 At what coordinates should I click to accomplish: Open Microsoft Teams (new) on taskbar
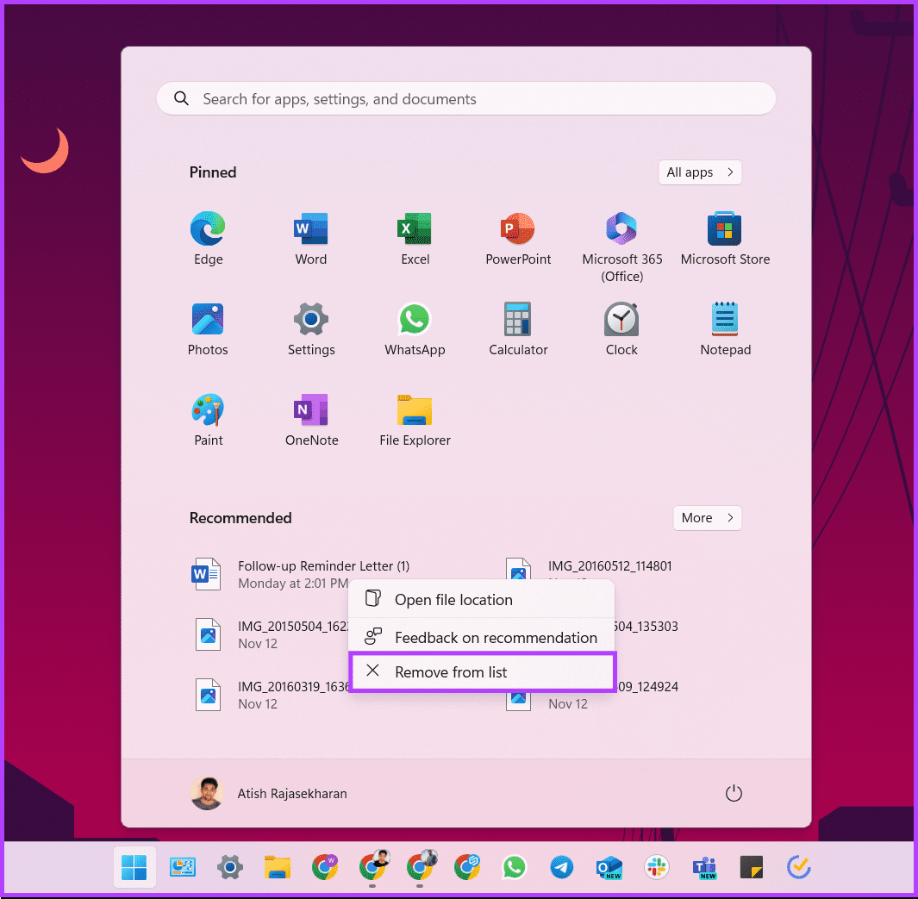click(x=703, y=867)
